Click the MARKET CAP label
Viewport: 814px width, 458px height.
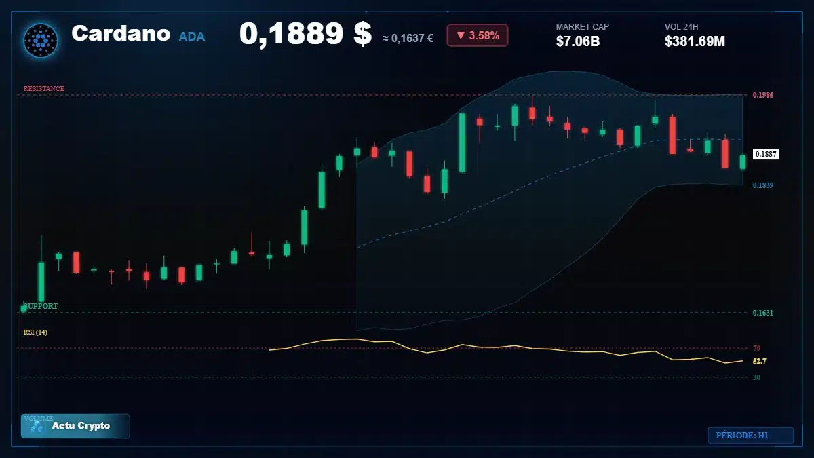pos(583,27)
